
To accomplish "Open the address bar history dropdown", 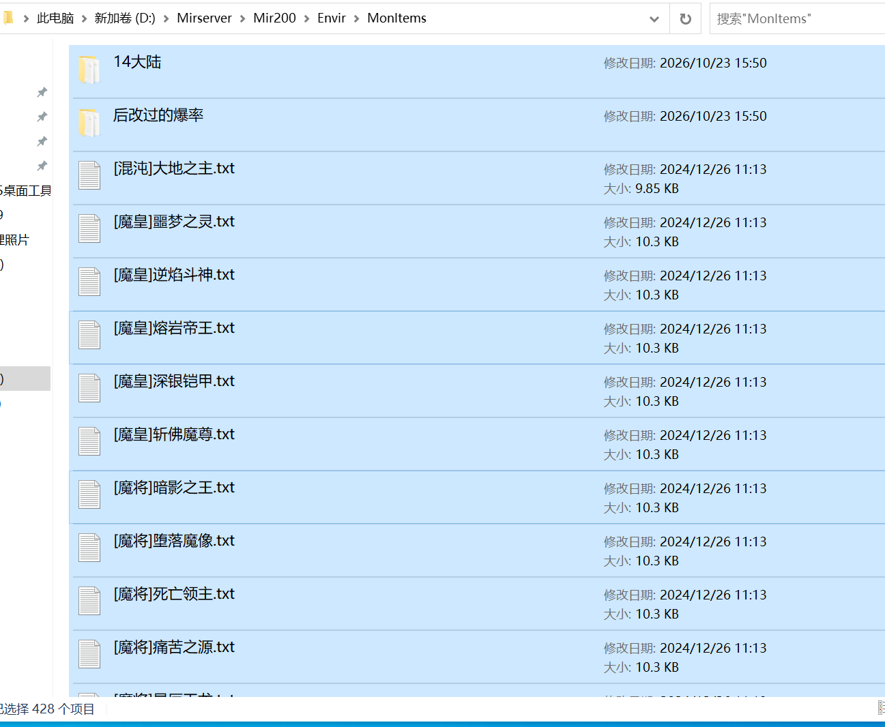I will point(654,19).
